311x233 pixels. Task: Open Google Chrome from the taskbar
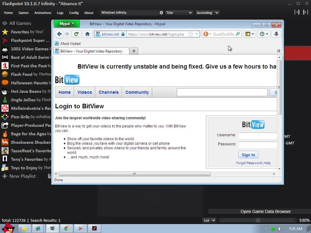coord(66,228)
